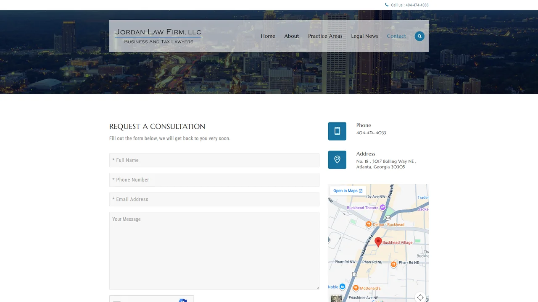This screenshot has height=302, width=538.
Task: Click the map camera controls compass button
Action: click(420, 297)
